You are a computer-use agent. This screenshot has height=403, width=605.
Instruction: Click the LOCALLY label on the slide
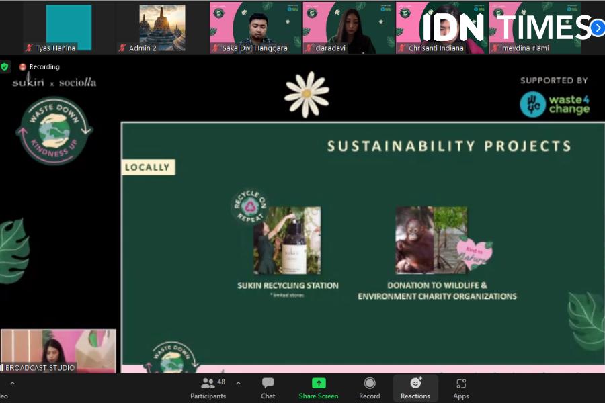point(148,167)
